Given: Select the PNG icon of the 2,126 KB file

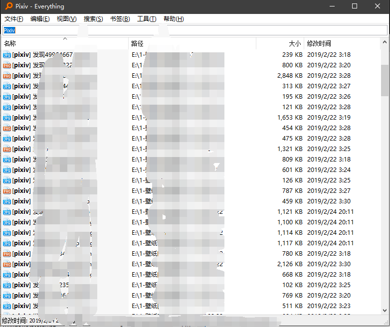Looking at the screenshot, I should coord(7,264).
